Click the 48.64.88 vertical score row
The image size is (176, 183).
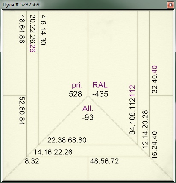22,29
